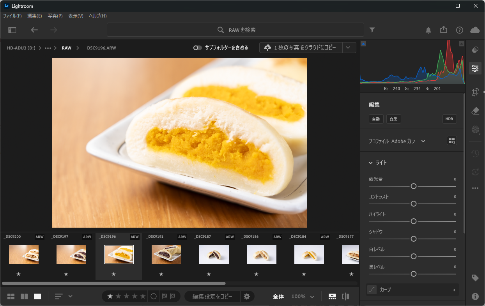Open the Masking tool
This screenshot has width=485, height=306.
[x=475, y=129]
